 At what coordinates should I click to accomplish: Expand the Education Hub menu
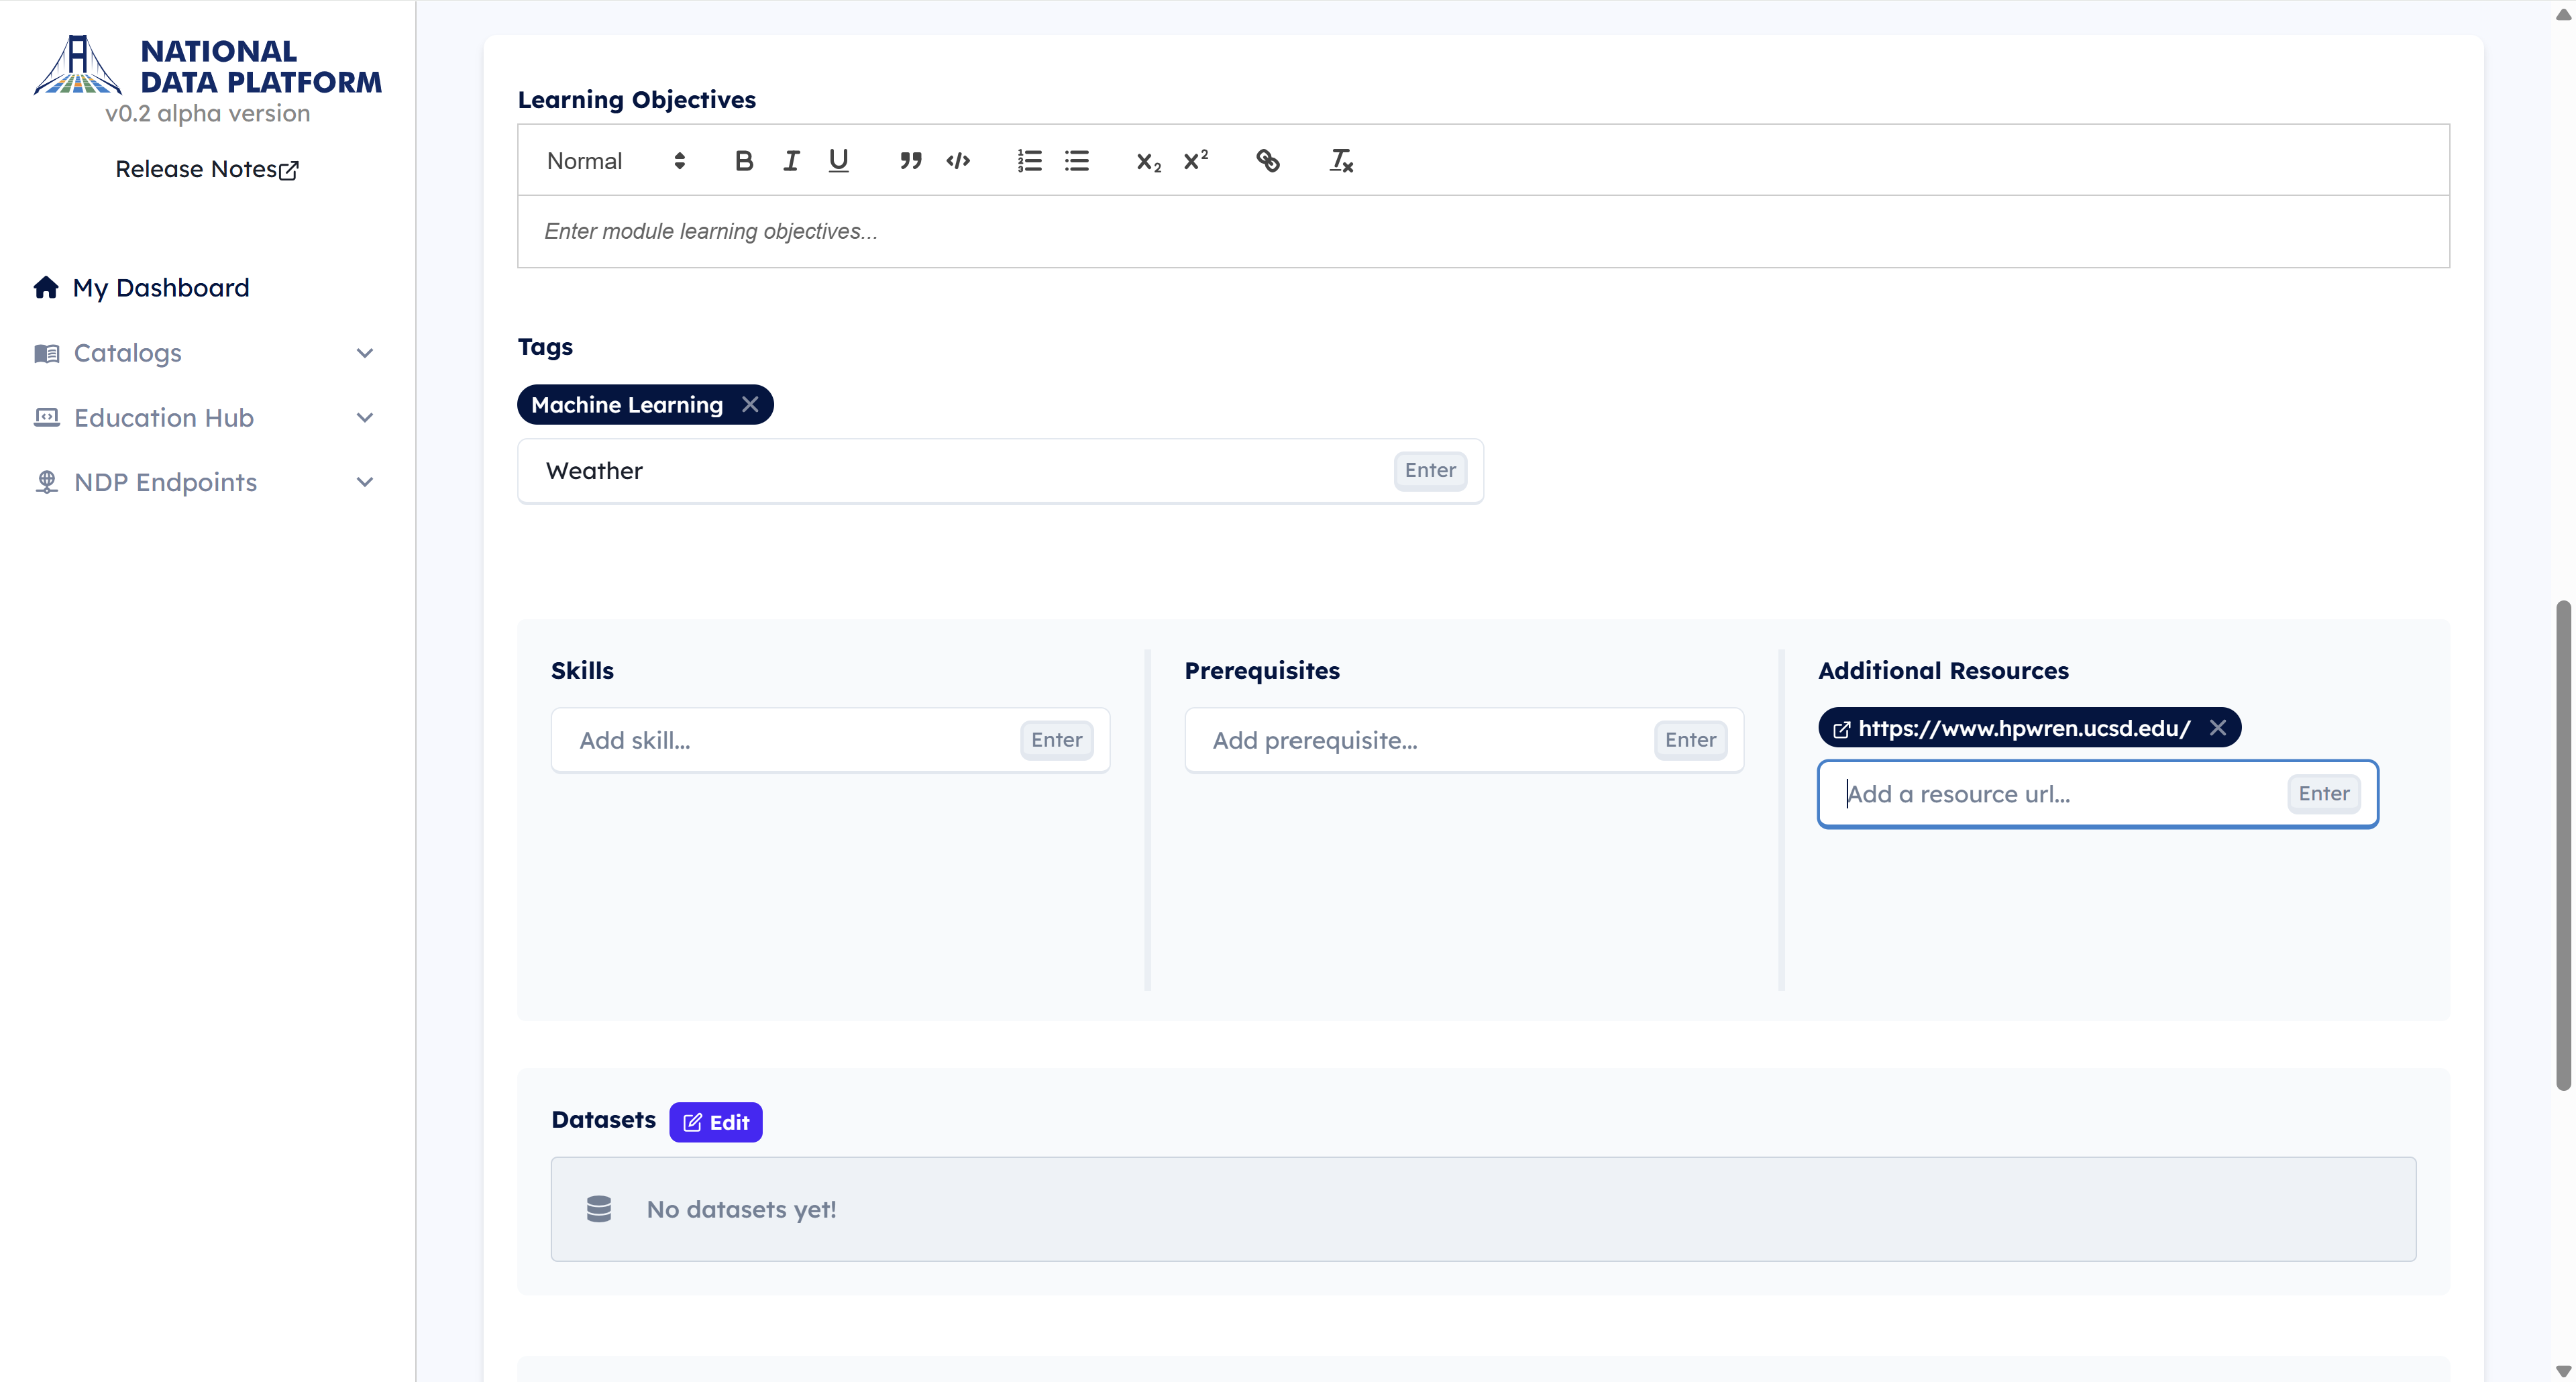(x=205, y=417)
